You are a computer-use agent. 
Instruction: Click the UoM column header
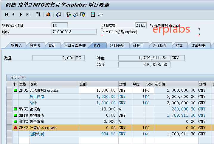149,84
